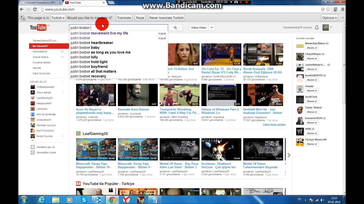Viewport: 364px width, 204px height.
Task: Click the taskbar clock showing 23:15
Action: pyautogui.click(x=334, y=200)
